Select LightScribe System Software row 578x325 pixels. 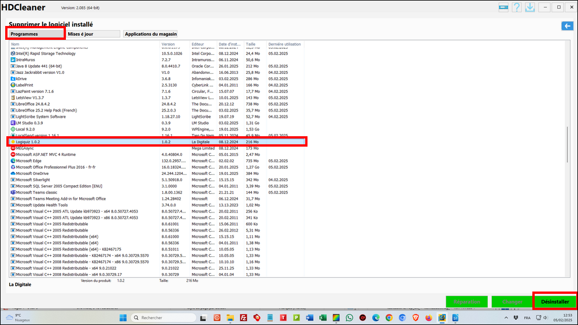157,117
